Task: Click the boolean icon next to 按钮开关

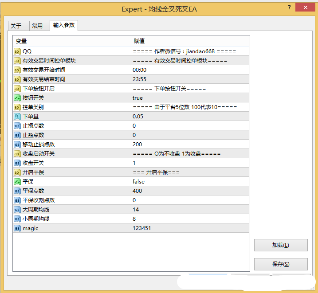Action: (x=17, y=98)
